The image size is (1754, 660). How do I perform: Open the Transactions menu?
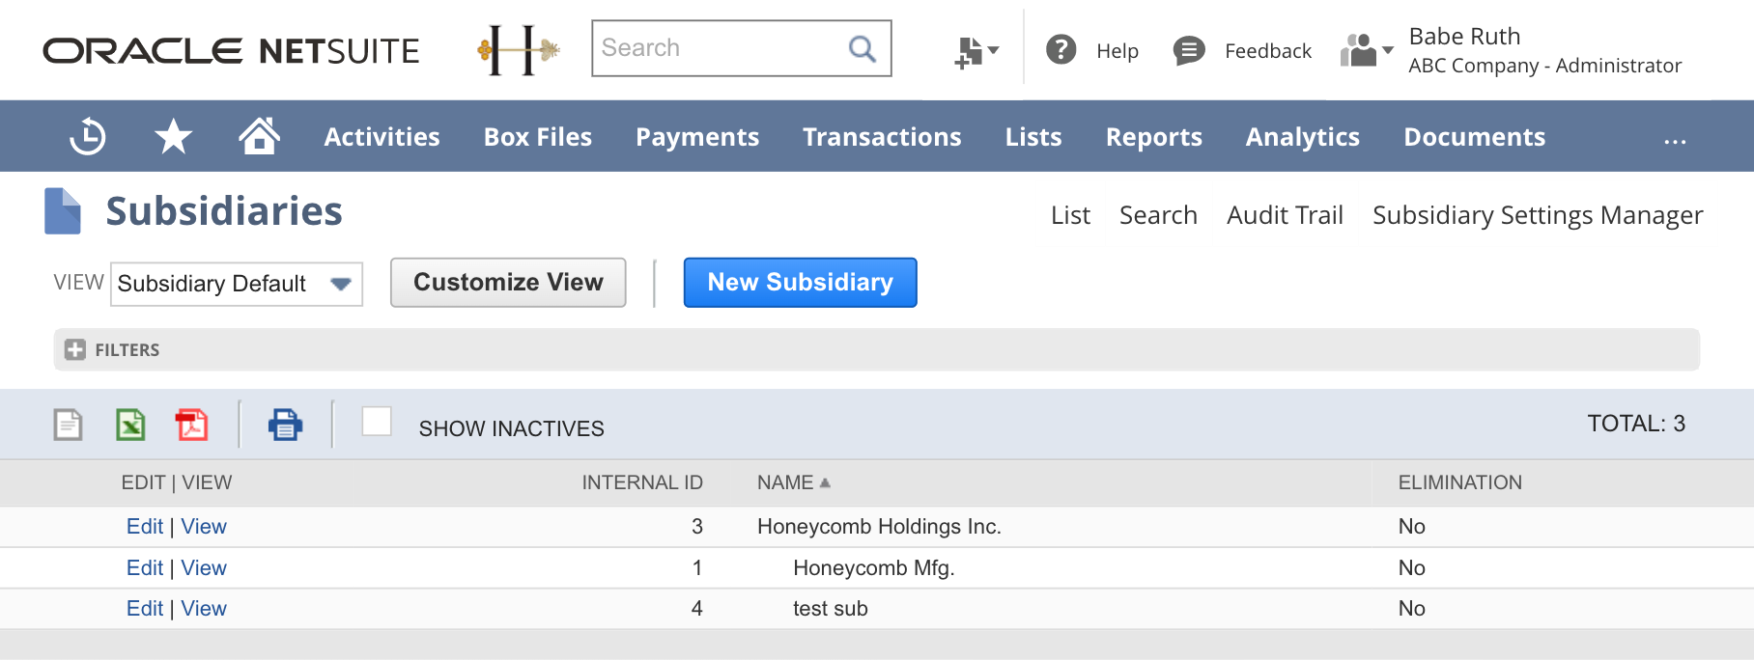(x=882, y=137)
